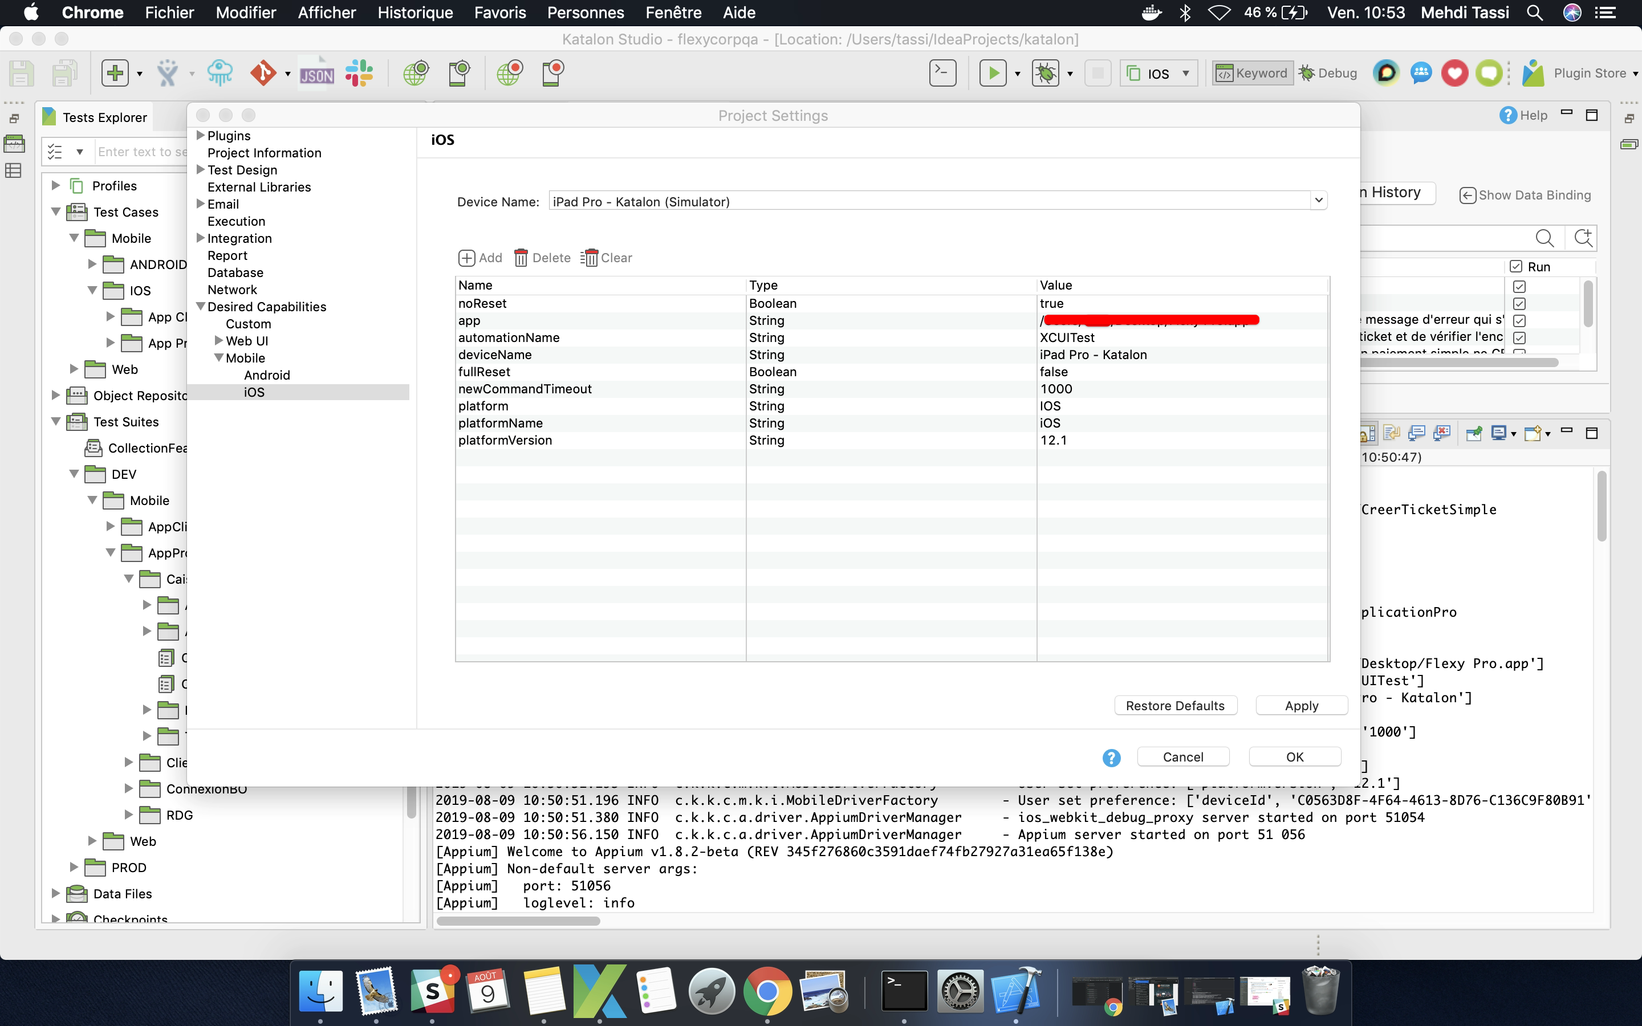This screenshot has height=1026, width=1642.
Task: Collapse the Desired Capabilities tree node
Action: point(201,307)
